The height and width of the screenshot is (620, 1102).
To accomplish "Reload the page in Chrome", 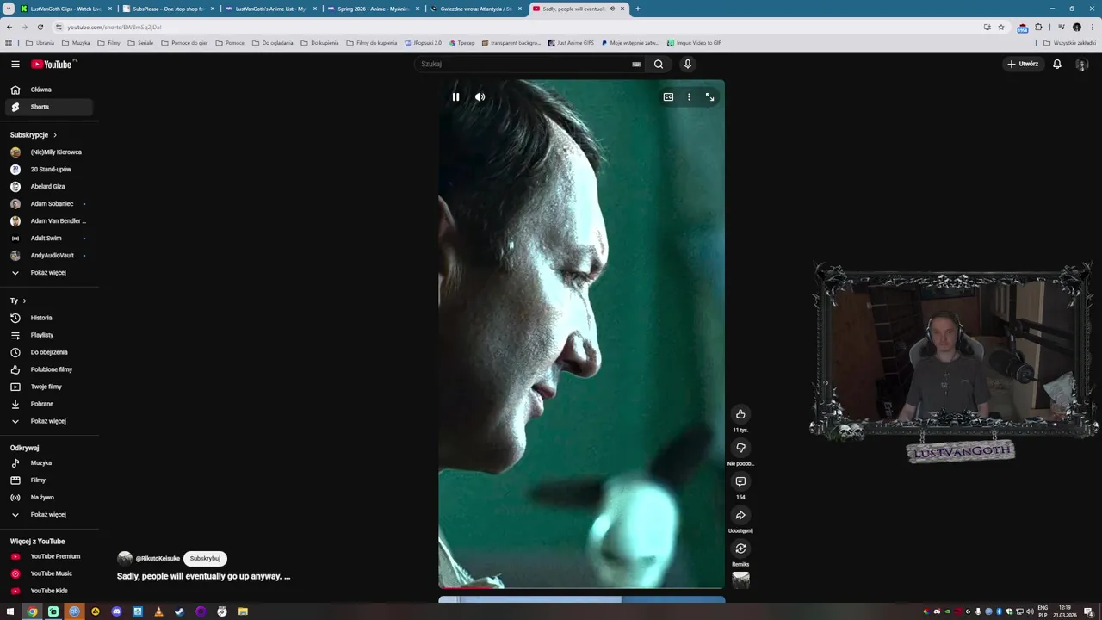I will pos(40,27).
